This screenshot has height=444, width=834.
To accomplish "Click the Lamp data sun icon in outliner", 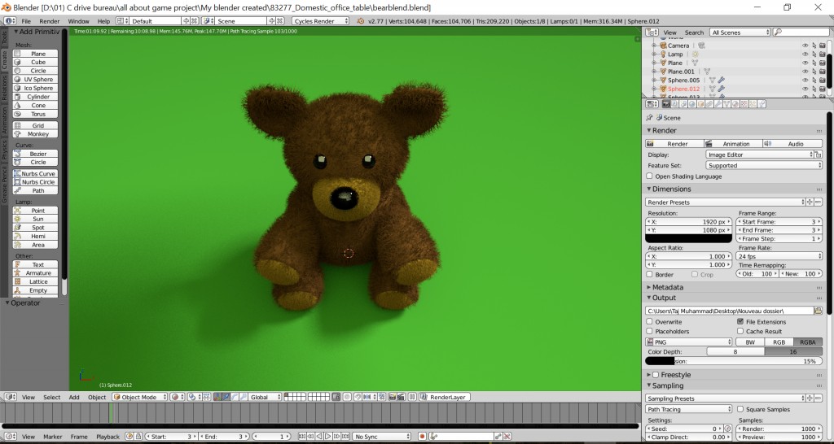I will (695, 54).
